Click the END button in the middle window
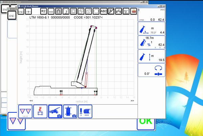 click(12, 15)
